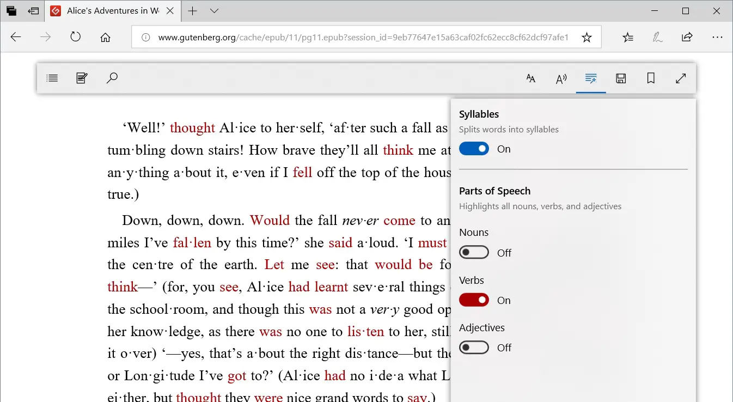Image resolution: width=733 pixels, height=402 pixels.
Task: Click "Highlights all nouns, verbs, and adjectives" text
Action: pos(540,206)
